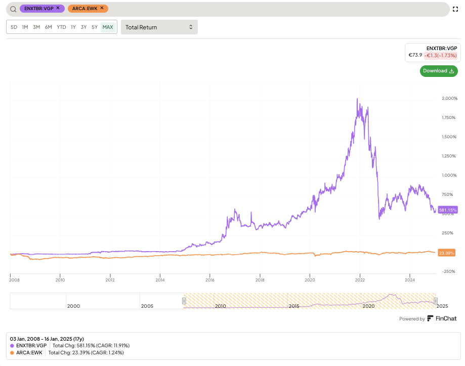Select the YTD time range
This screenshot has height=366, width=465.
point(61,27)
